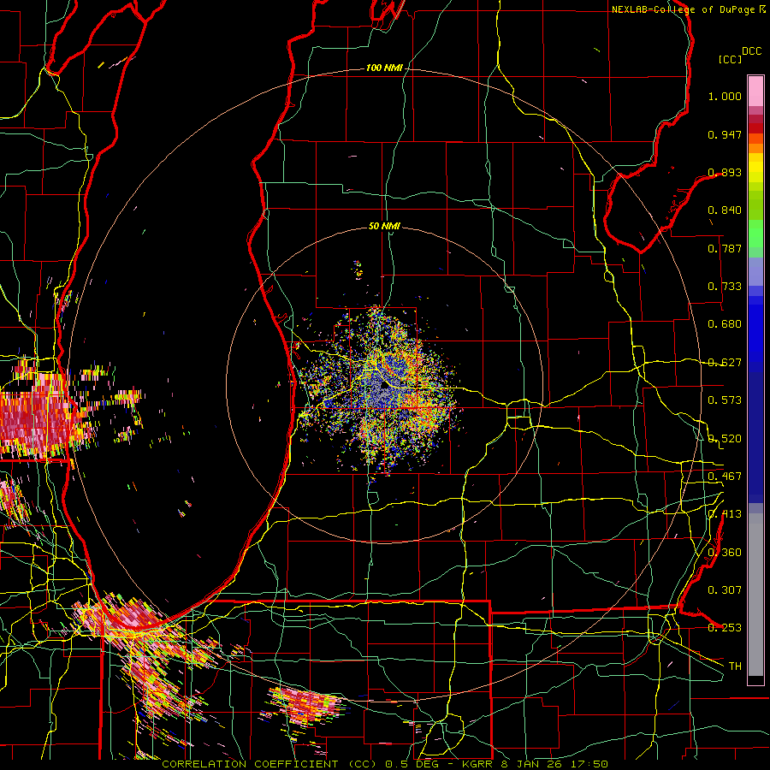Viewport: 770px width, 770px height.
Task: Click the 0.627 scale value
Action: click(725, 363)
